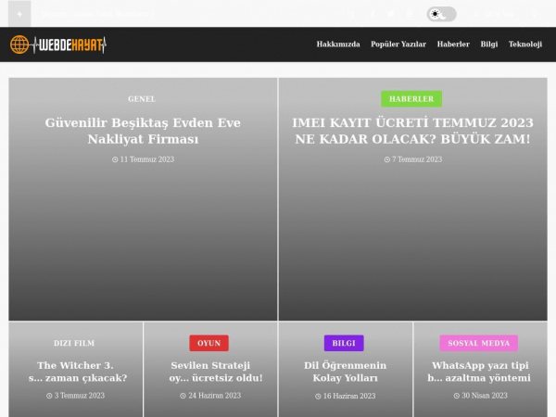Click the faint trending headline ticker text
556x417 pixels.
[x=97, y=14]
